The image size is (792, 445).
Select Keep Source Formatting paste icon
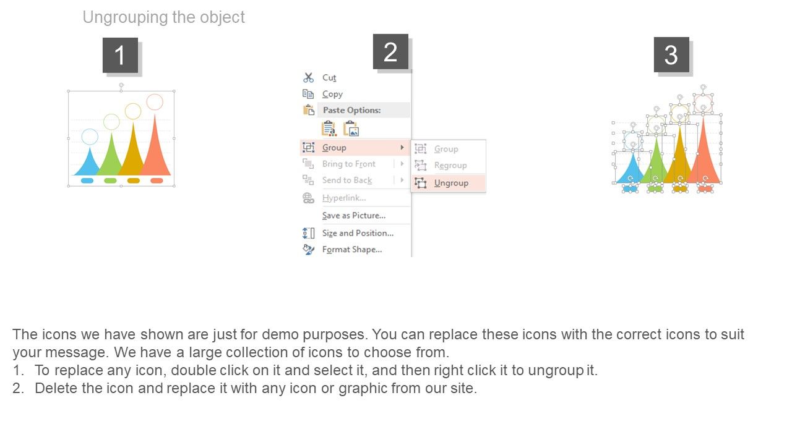coord(329,129)
